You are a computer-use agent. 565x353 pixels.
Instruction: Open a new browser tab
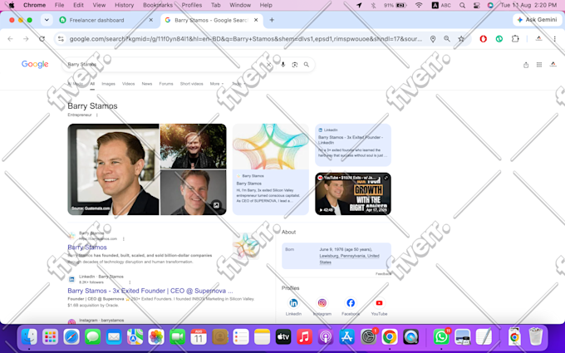pos(272,20)
